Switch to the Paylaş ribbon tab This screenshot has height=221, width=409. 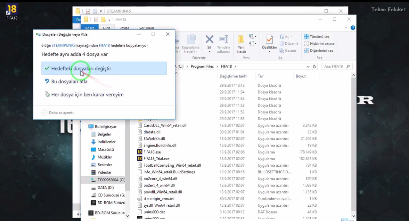(124, 28)
